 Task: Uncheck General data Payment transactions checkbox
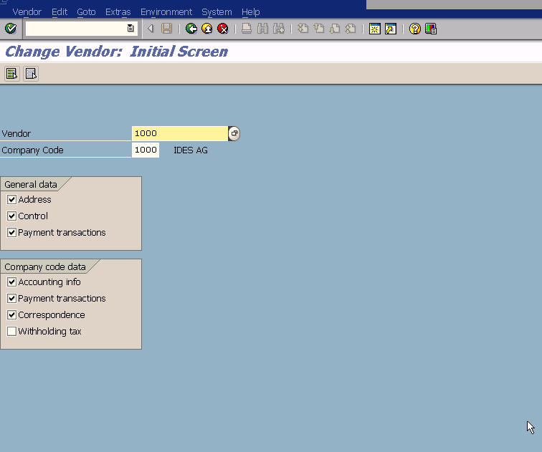pos(11,232)
